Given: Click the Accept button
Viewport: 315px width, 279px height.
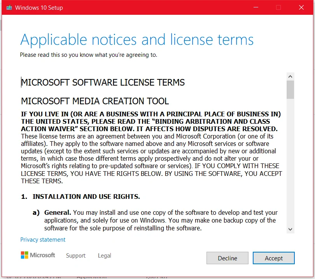Looking at the screenshot, I should coord(274,258).
